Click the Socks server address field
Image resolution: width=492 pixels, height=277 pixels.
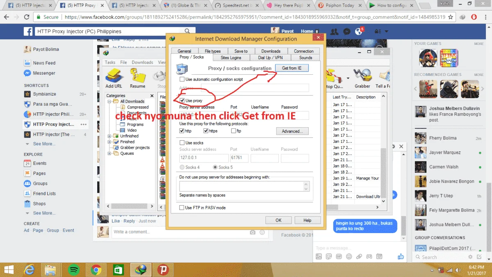[x=204, y=158]
